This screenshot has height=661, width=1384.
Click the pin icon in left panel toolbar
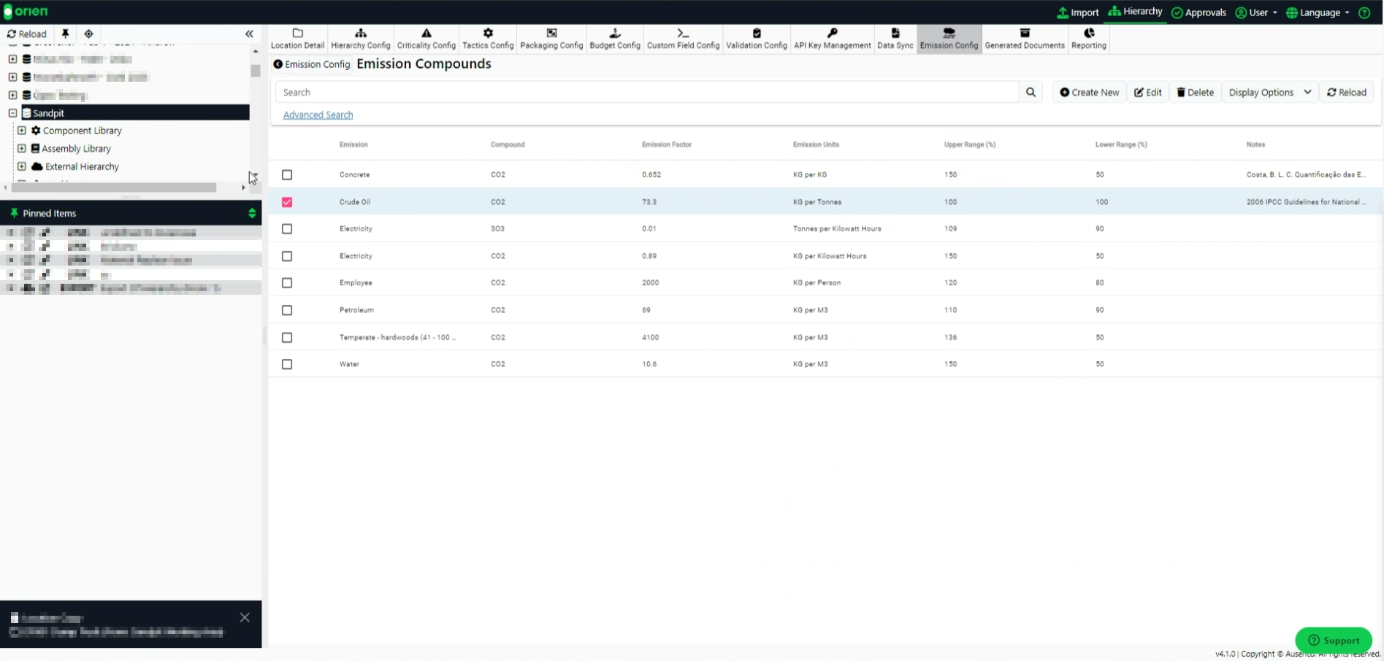[x=65, y=34]
